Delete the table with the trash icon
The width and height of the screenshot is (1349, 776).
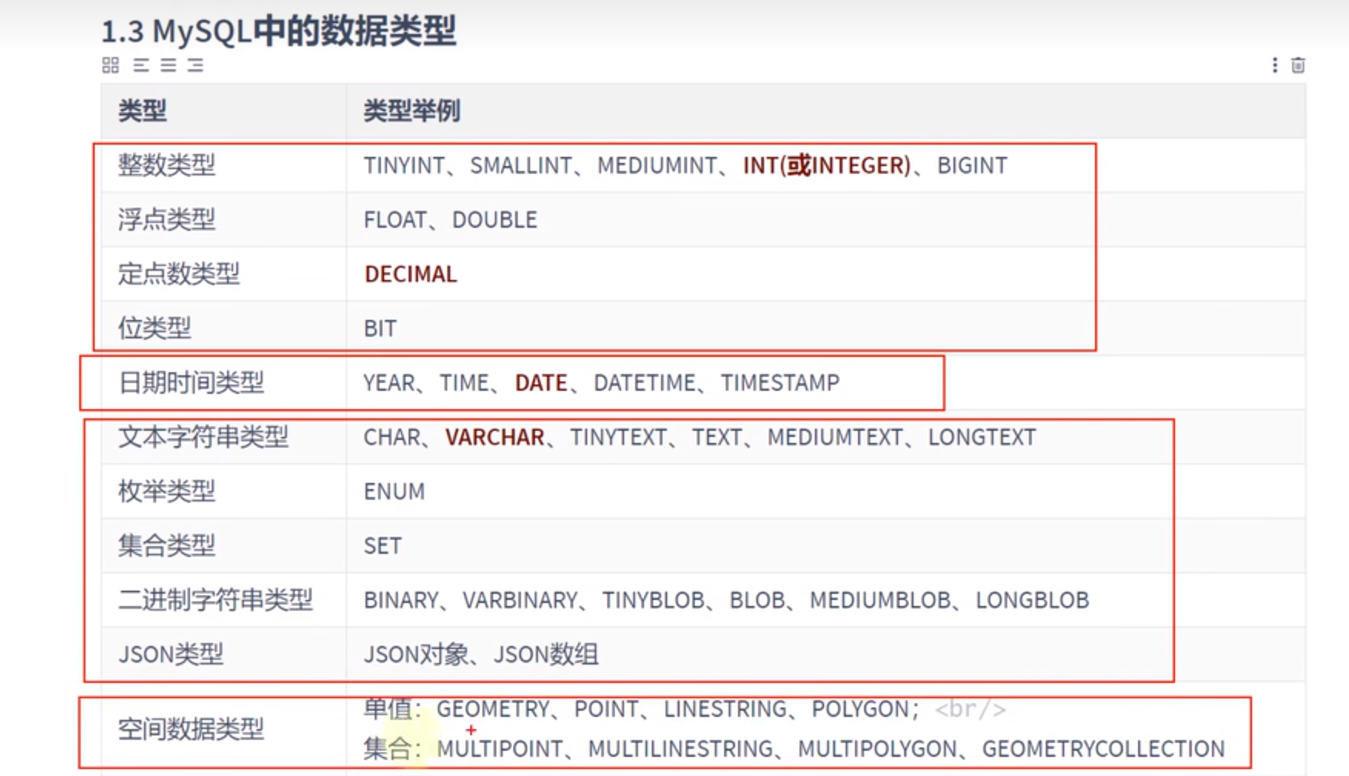[1298, 65]
